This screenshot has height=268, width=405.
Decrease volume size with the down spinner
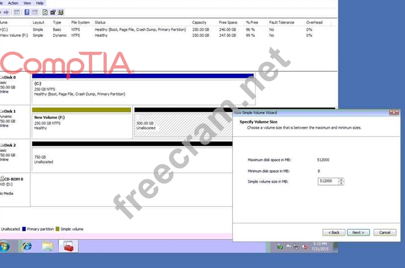point(341,183)
